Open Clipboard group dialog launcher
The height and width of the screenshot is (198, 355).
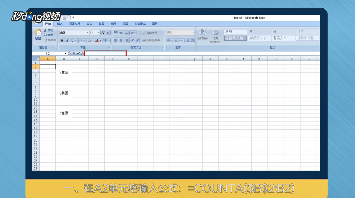[x=56, y=48]
